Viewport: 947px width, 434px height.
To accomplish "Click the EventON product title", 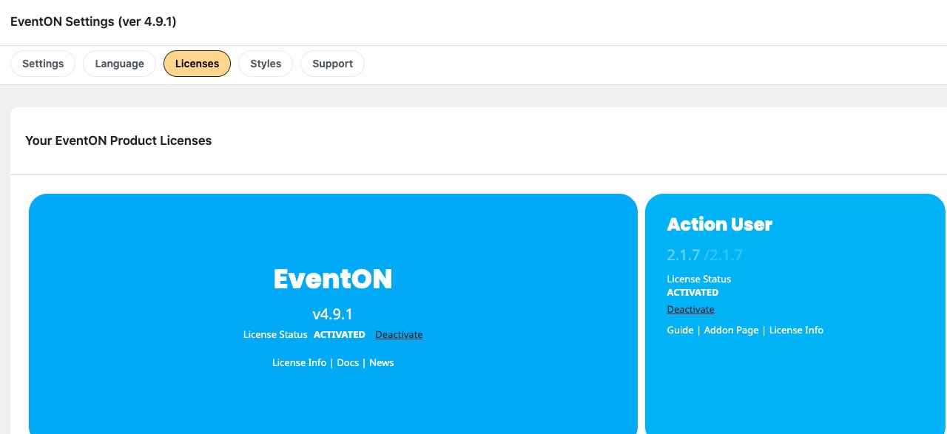I will (333, 279).
